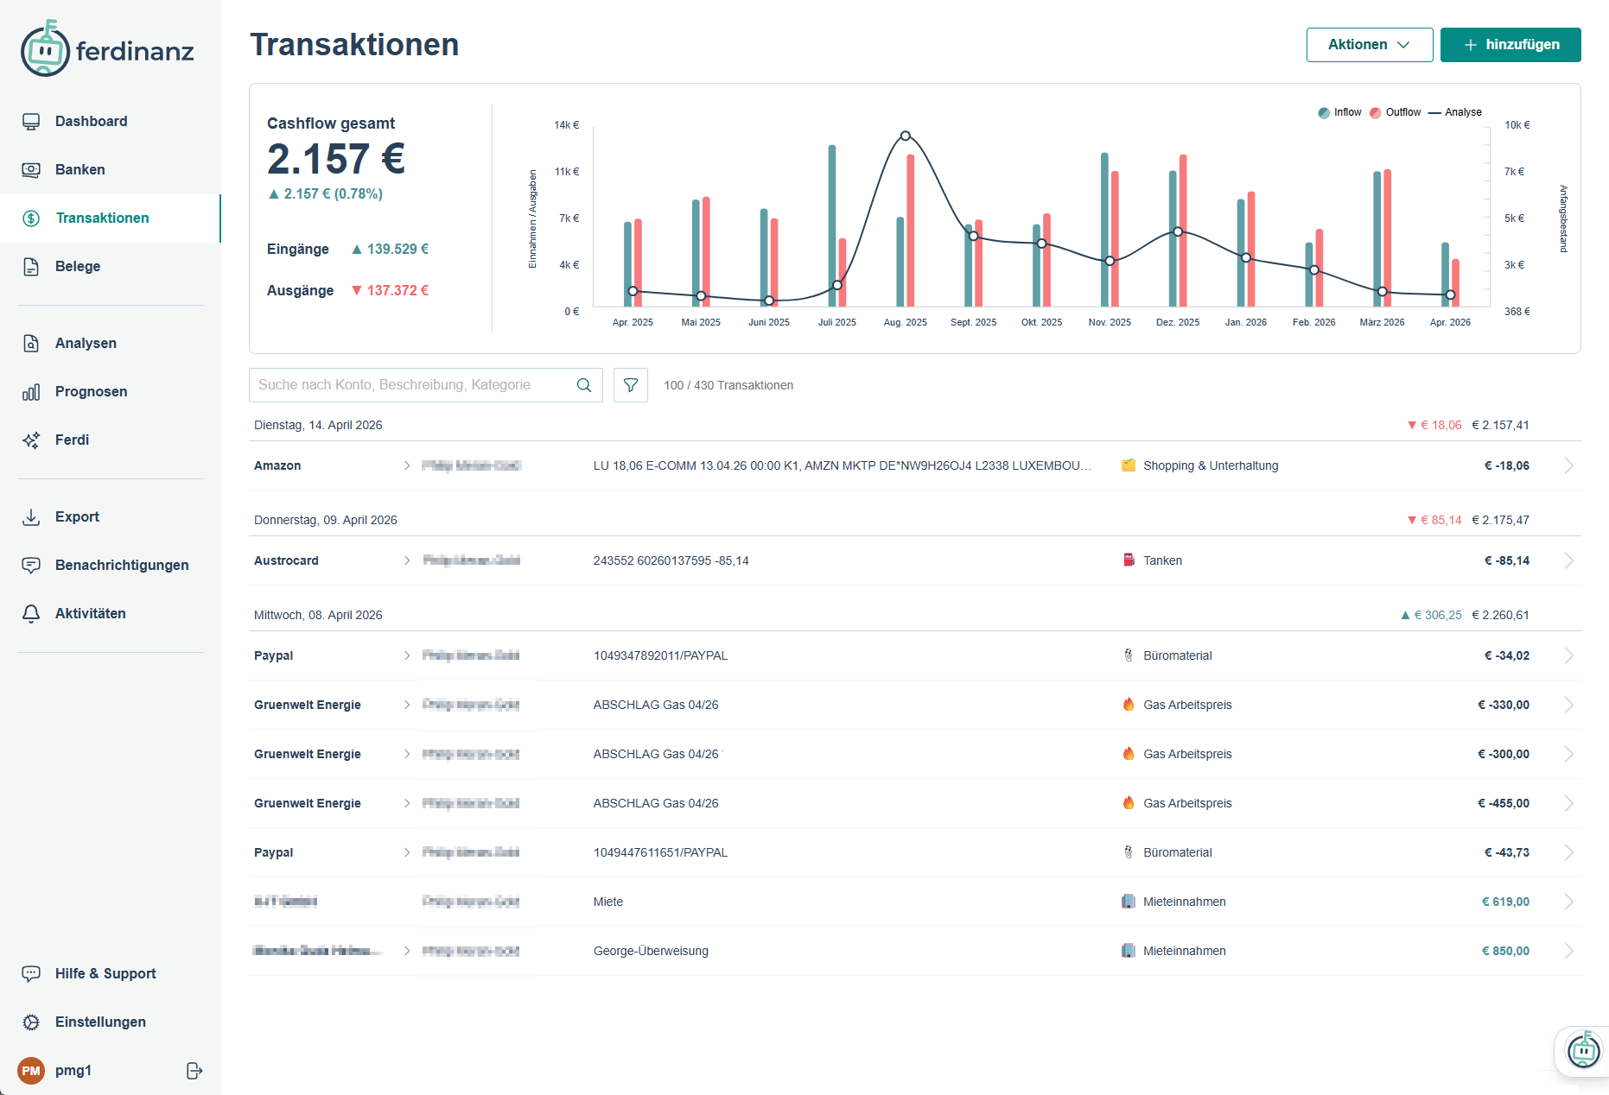Click the ferdinanz robot logo
This screenshot has height=1095, width=1609.
pos(45,50)
